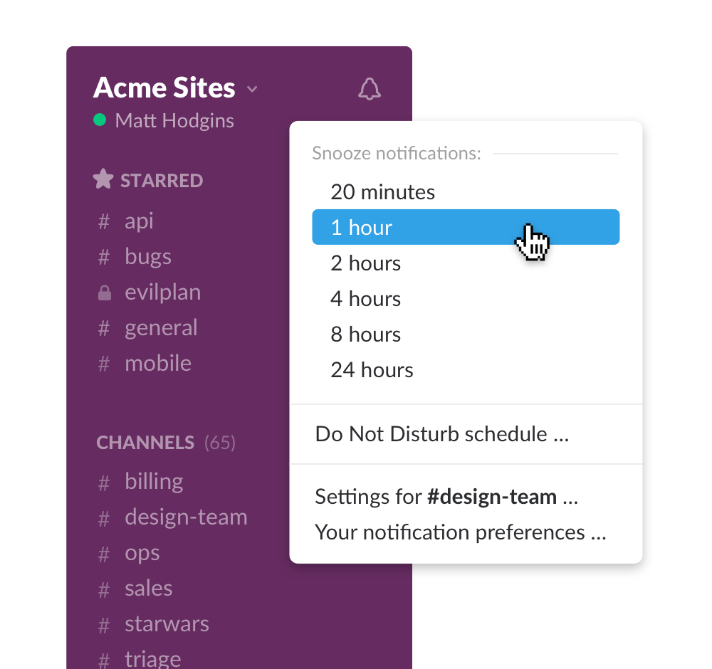Screen dimensions: 712x669
Task: Open notifications via the bell icon
Action: pyautogui.click(x=370, y=88)
